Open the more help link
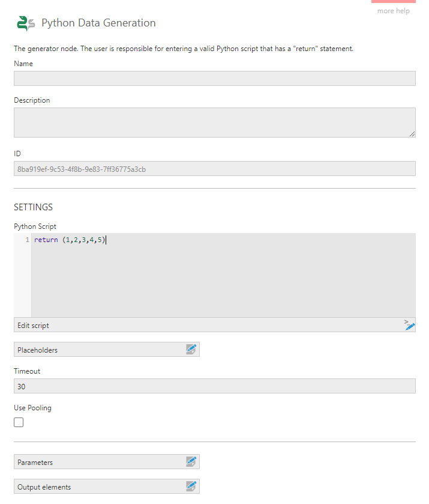This screenshot has width=429, height=504. [x=393, y=10]
